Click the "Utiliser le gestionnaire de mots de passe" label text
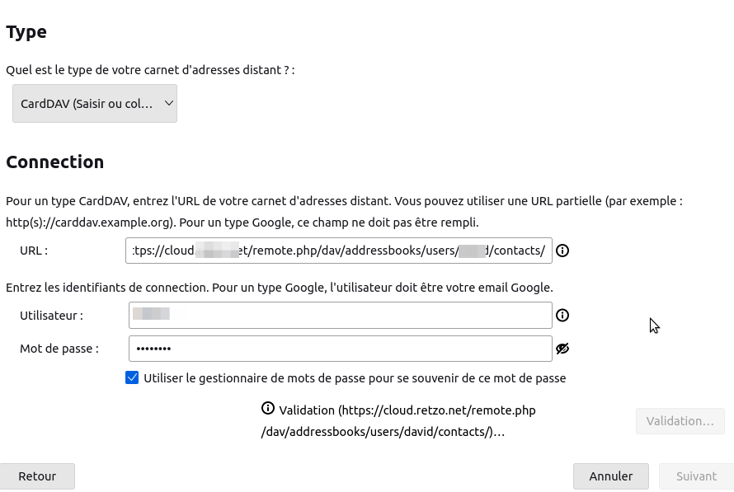734x492 pixels. click(x=355, y=378)
